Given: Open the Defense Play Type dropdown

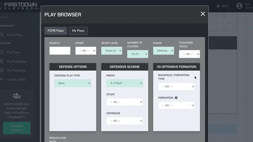Looking at the screenshot, I should click(73, 83).
